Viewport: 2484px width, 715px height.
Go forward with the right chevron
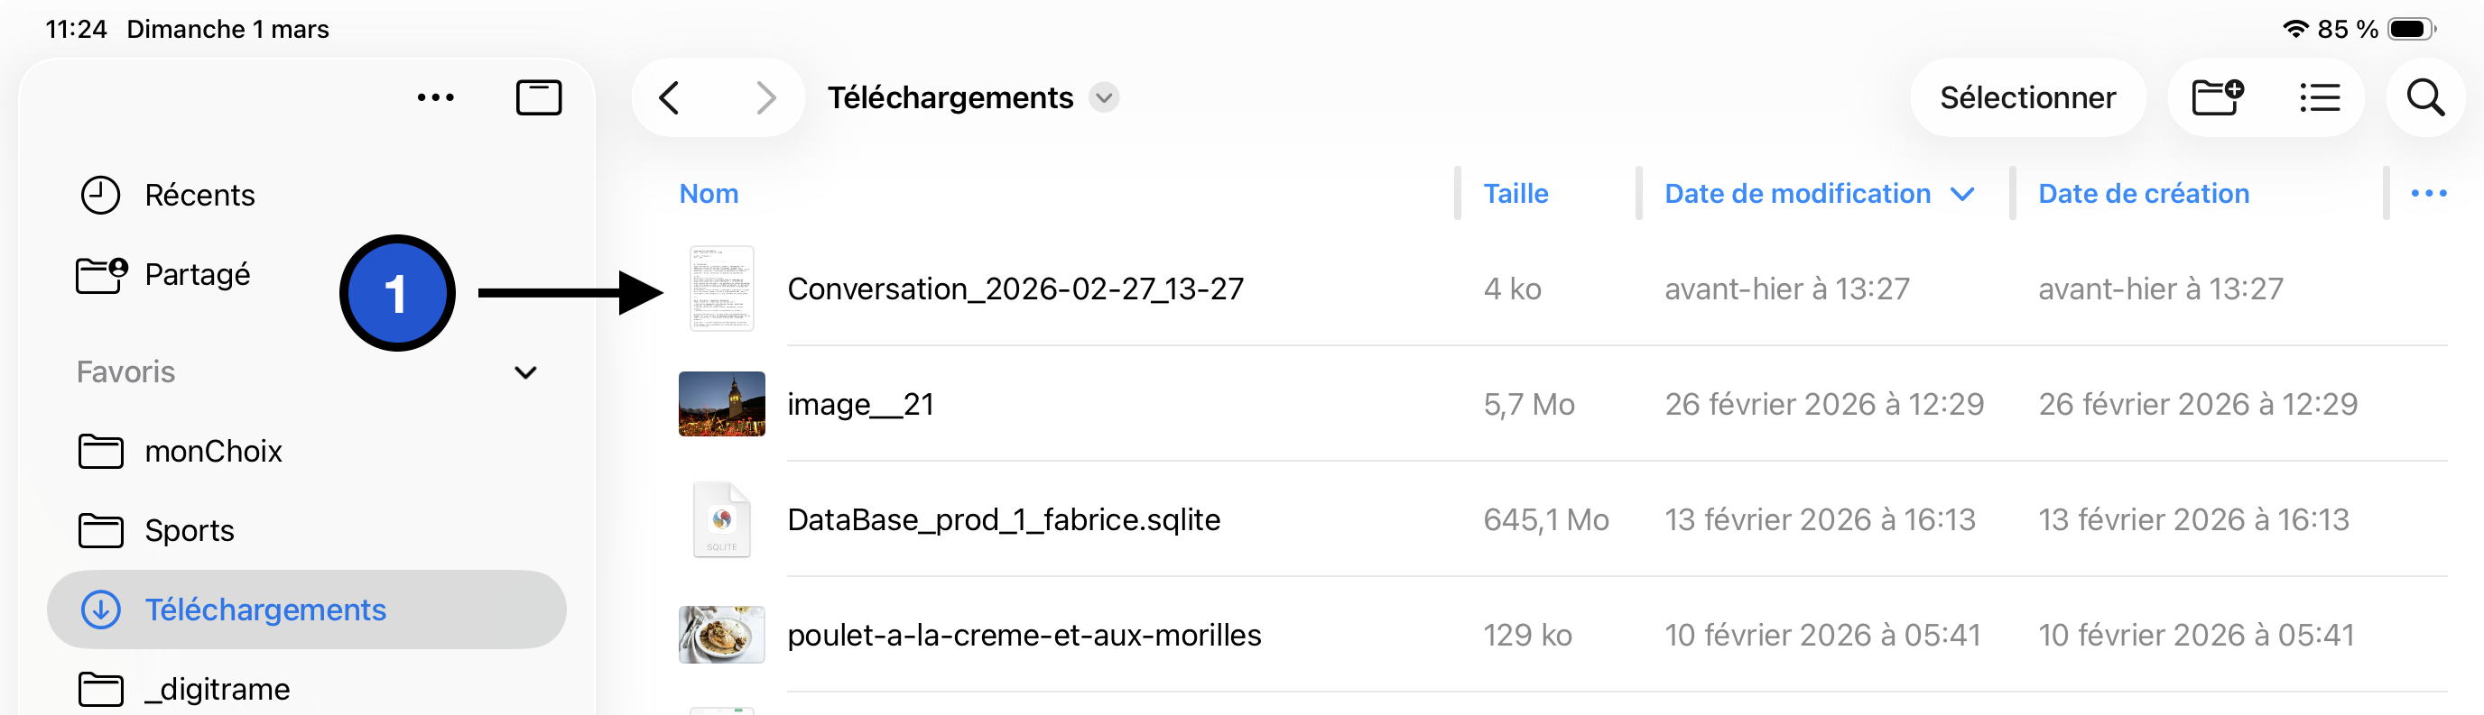[x=765, y=97]
